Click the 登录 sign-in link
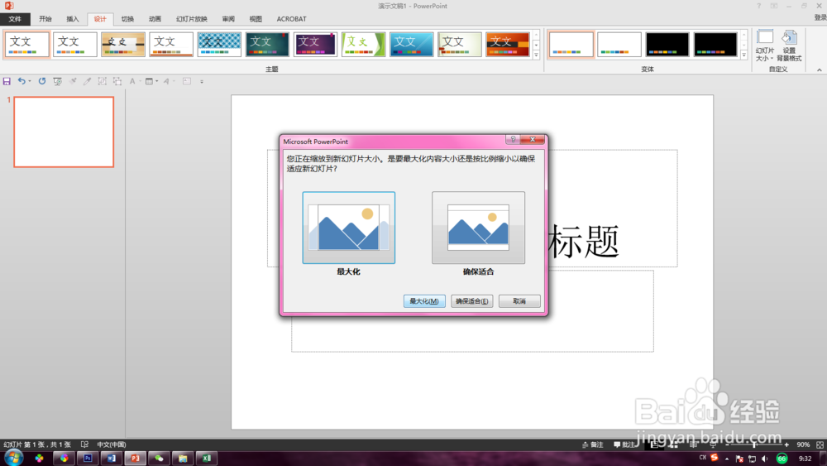The image size is (827, 466). [820, 17]
